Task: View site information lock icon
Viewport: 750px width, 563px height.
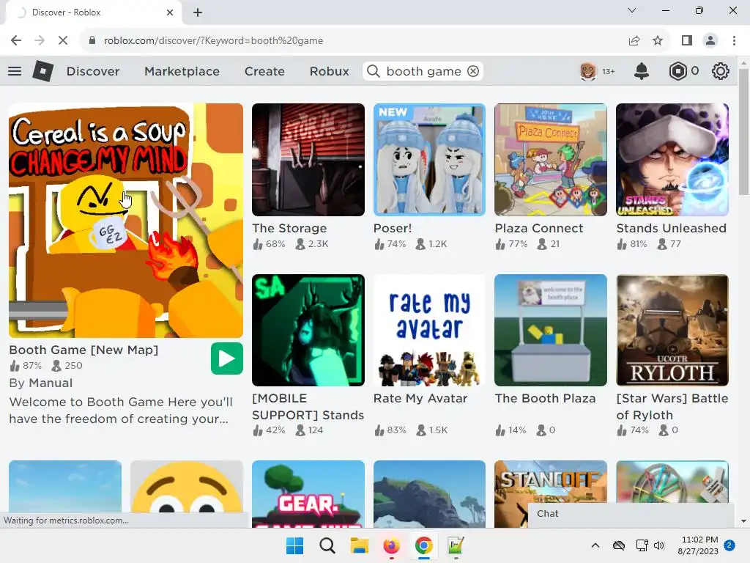Action: (x=92, y=41)
